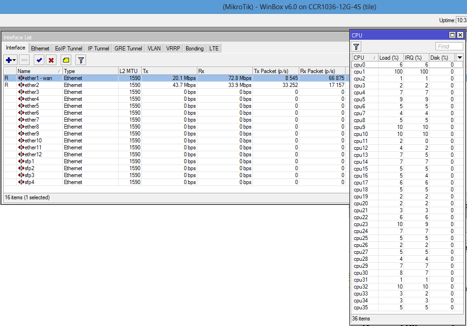This screenshot has width=467, height=326.
Task: Select the ether3 interface row
Action: (x=176, y=92)
